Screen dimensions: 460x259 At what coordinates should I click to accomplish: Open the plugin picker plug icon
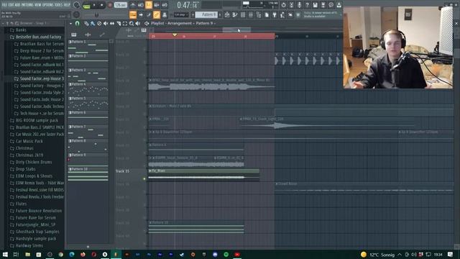coord(275,14)
